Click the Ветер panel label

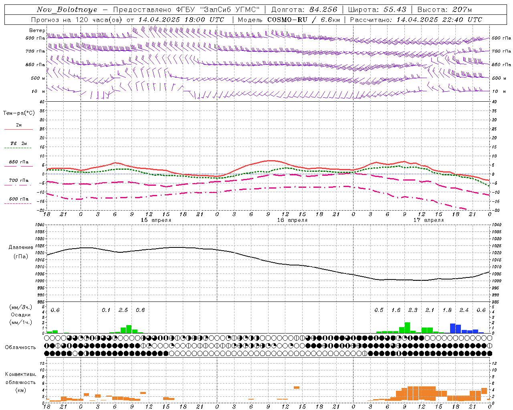coord(37,30)
